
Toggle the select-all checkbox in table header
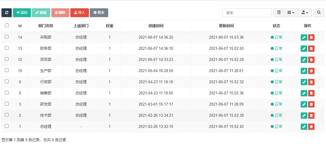point(7,25)
